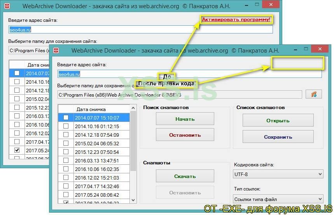Click the site address field in front window
Viewport: 334px width, 215px height.
(x=190, y=74)
